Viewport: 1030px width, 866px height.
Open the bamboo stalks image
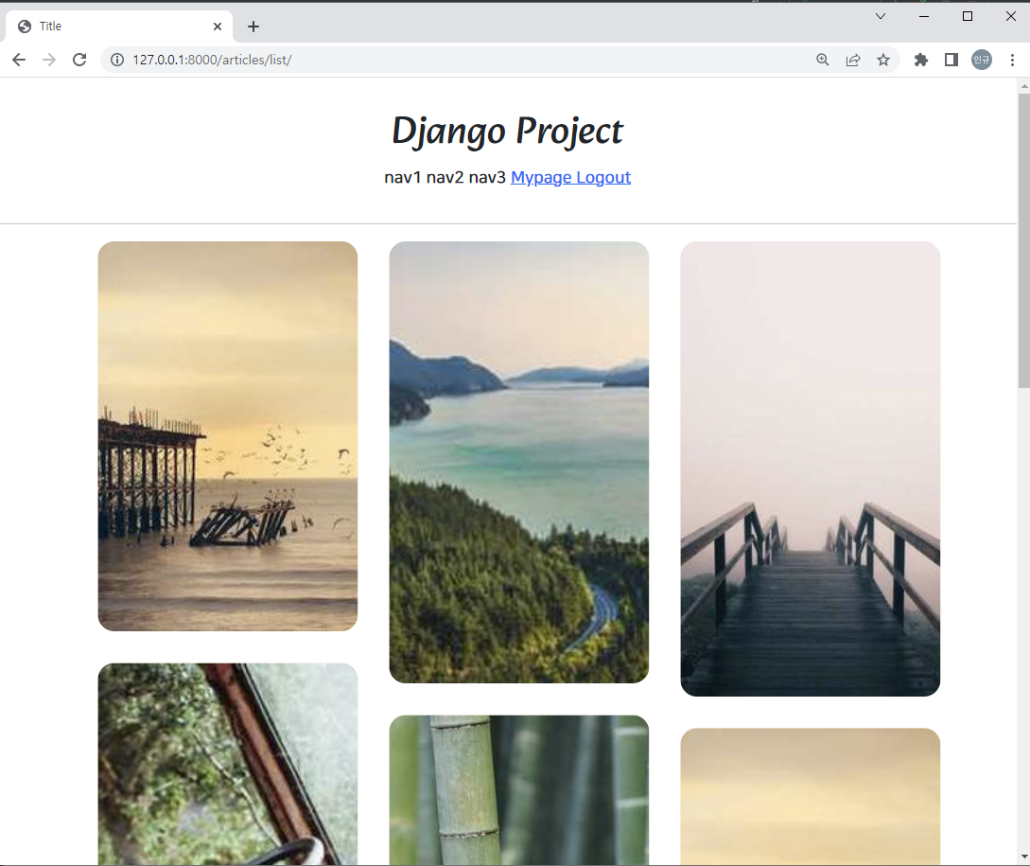tap(519, 789)
